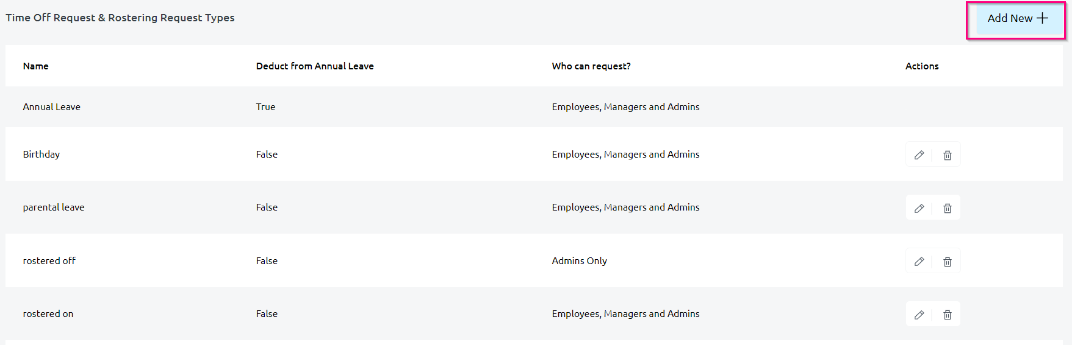1072x345 pixels.
Task: Delete the rostered off request type
Action: pyautogui.click(x=947, y=261)
